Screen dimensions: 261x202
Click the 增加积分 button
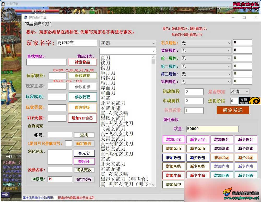click(x=222, y=139)
